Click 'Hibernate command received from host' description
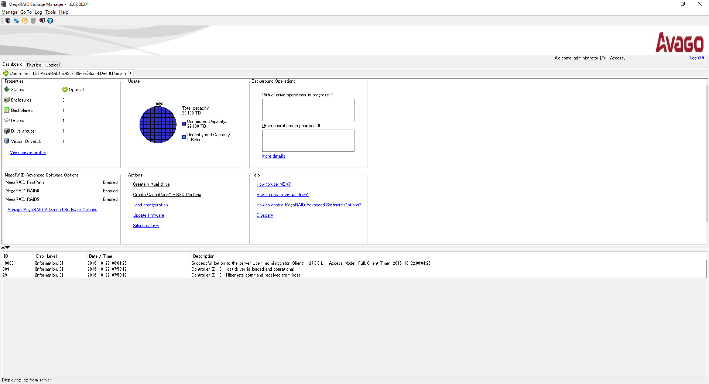The image size is (709, 384). coord(263,275)
